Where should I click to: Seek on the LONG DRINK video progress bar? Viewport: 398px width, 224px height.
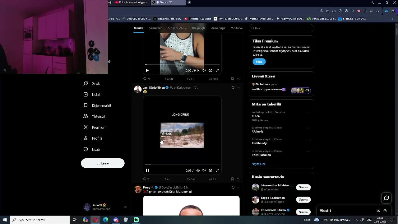point(182,165)
